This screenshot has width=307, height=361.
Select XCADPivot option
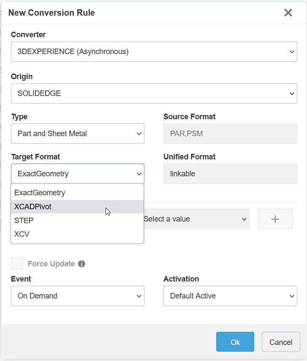click(33, 207)
